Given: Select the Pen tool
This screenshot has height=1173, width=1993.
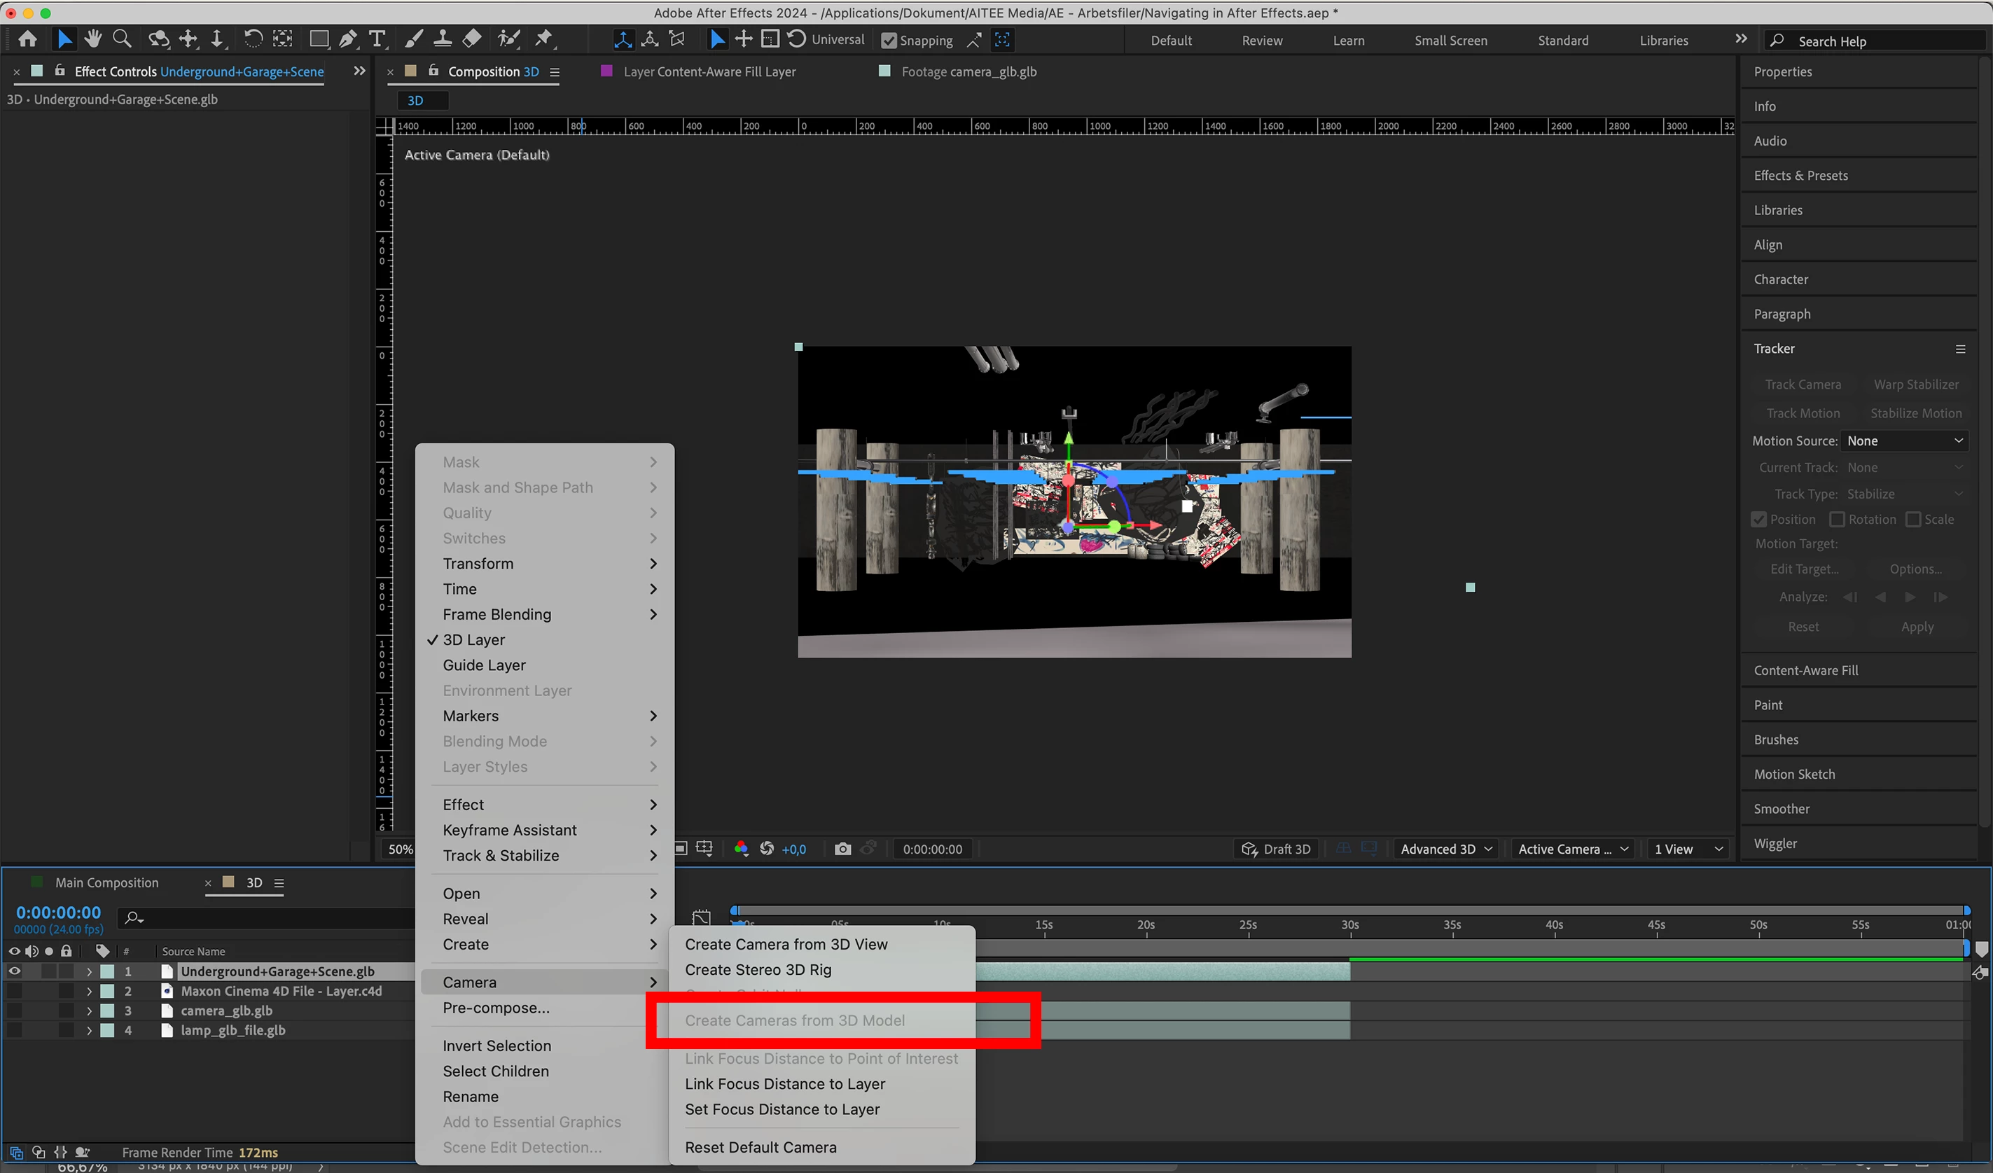Looking at the screenshot, I should [348, 39].
